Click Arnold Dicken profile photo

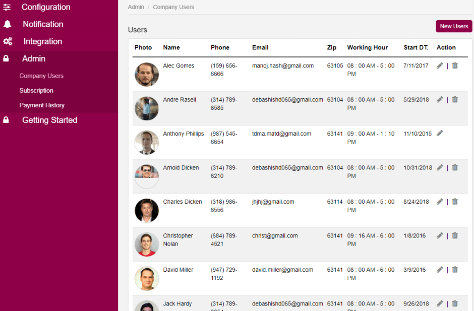tap(147, 176)
